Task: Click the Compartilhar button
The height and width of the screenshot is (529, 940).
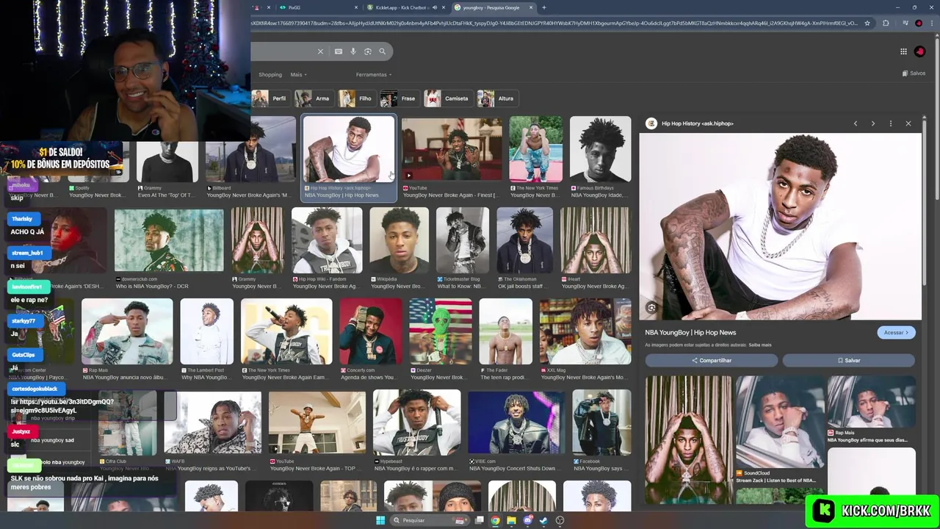Action: [712, 361]
